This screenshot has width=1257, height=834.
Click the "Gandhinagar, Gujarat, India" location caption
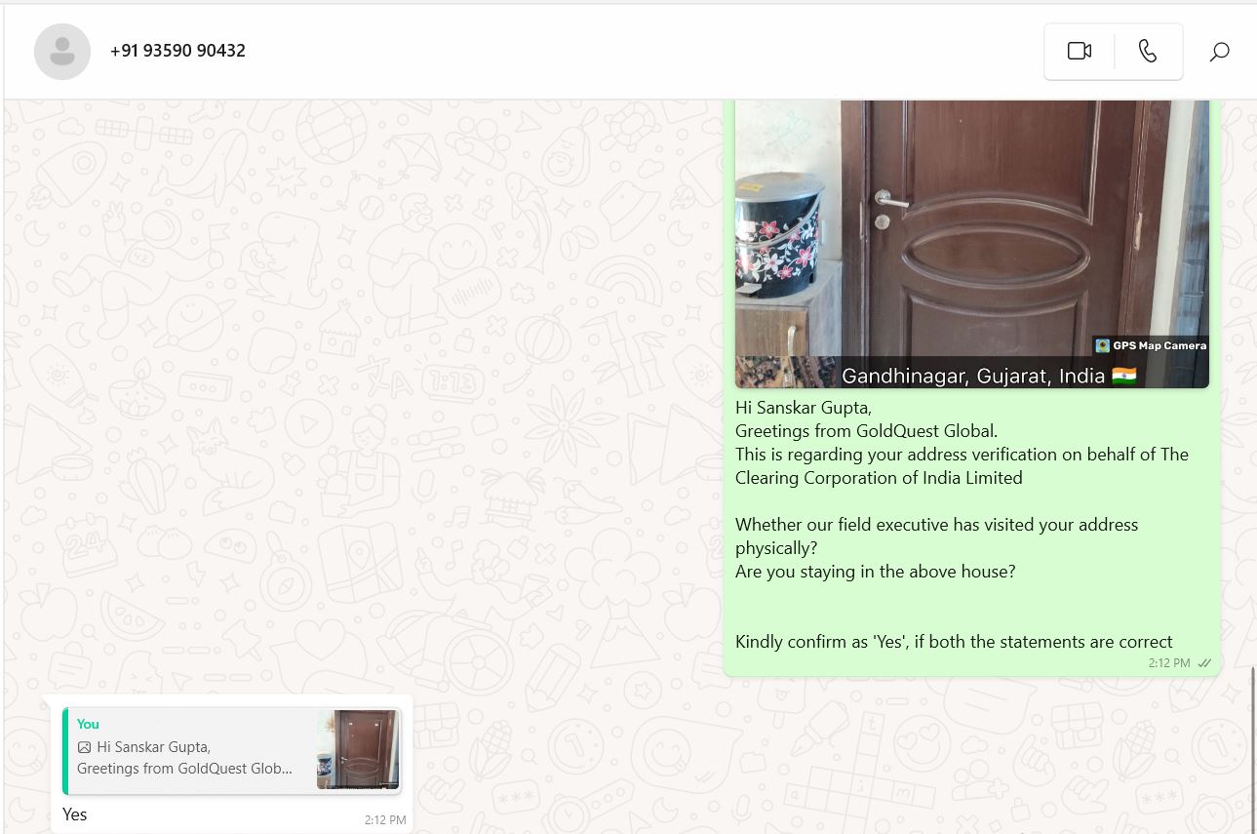972,376
